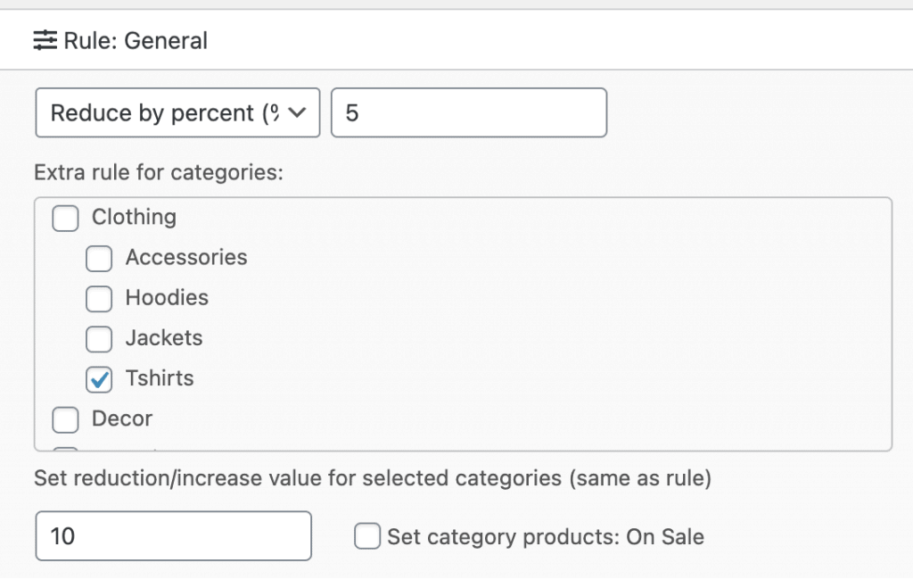Image resolution: width=913 pixels, height=588 pixels.
Task: Click the rule value field containing 5
Action: tap(468, 112)
